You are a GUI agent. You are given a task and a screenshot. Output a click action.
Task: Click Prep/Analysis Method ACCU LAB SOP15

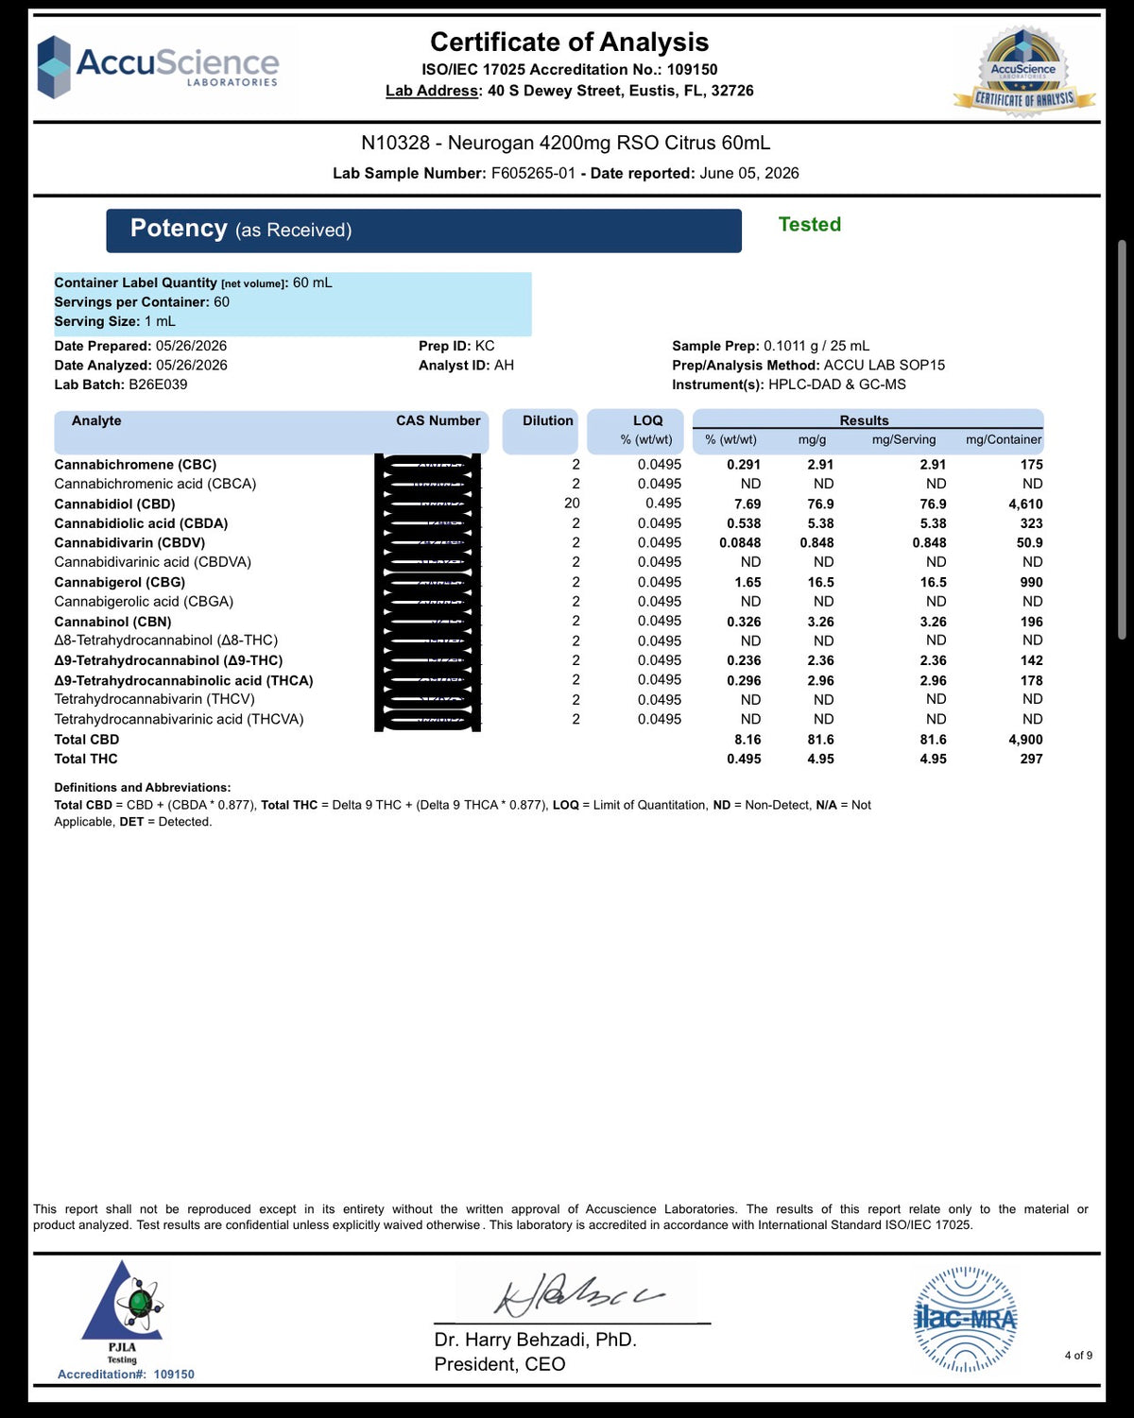[x=808, y=366]
